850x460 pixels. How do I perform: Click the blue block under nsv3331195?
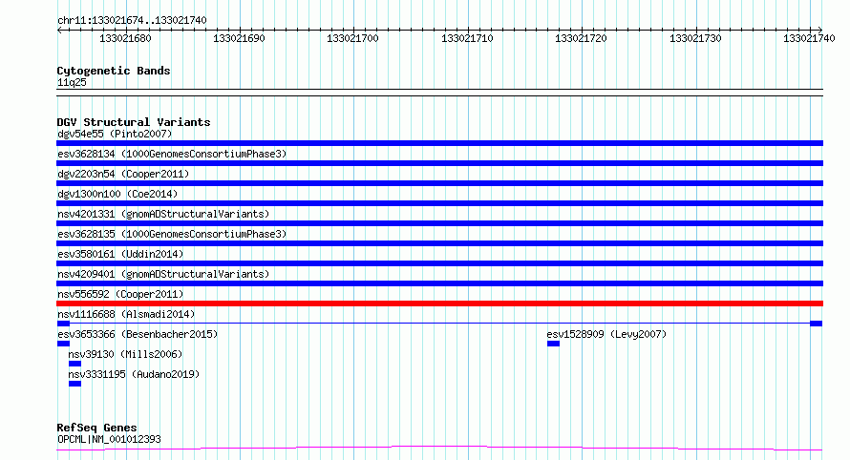coord(74,384)
